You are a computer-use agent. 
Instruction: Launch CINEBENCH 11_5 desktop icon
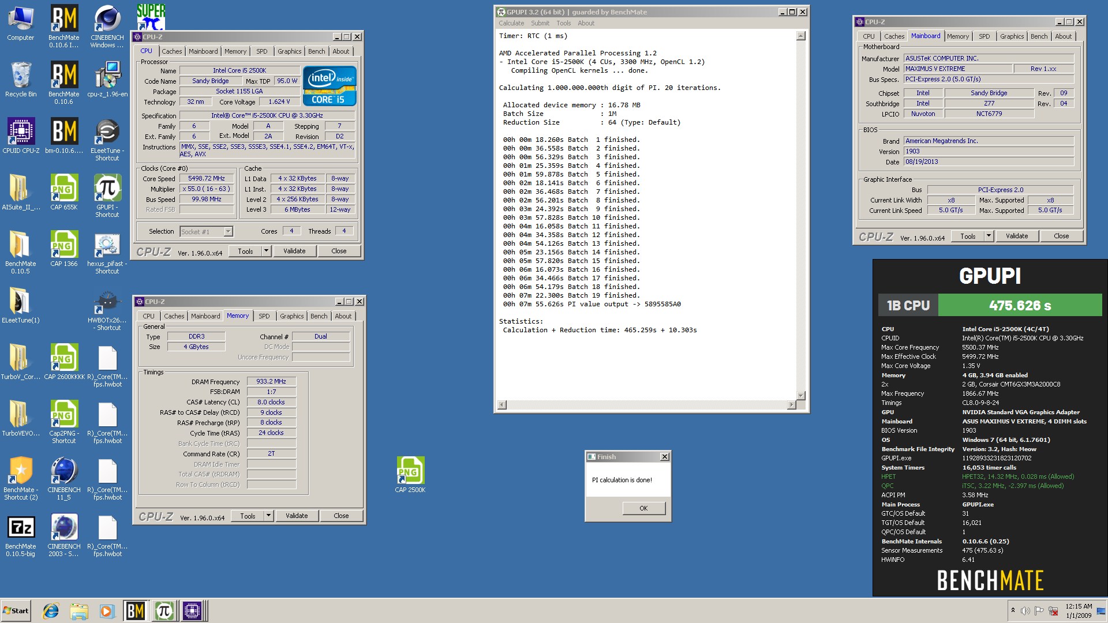click(64, 478)
